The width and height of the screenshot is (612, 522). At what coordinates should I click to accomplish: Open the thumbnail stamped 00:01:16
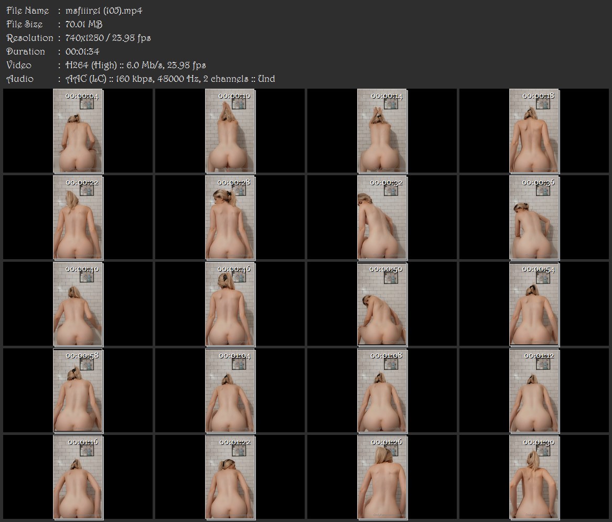(78, 477)
